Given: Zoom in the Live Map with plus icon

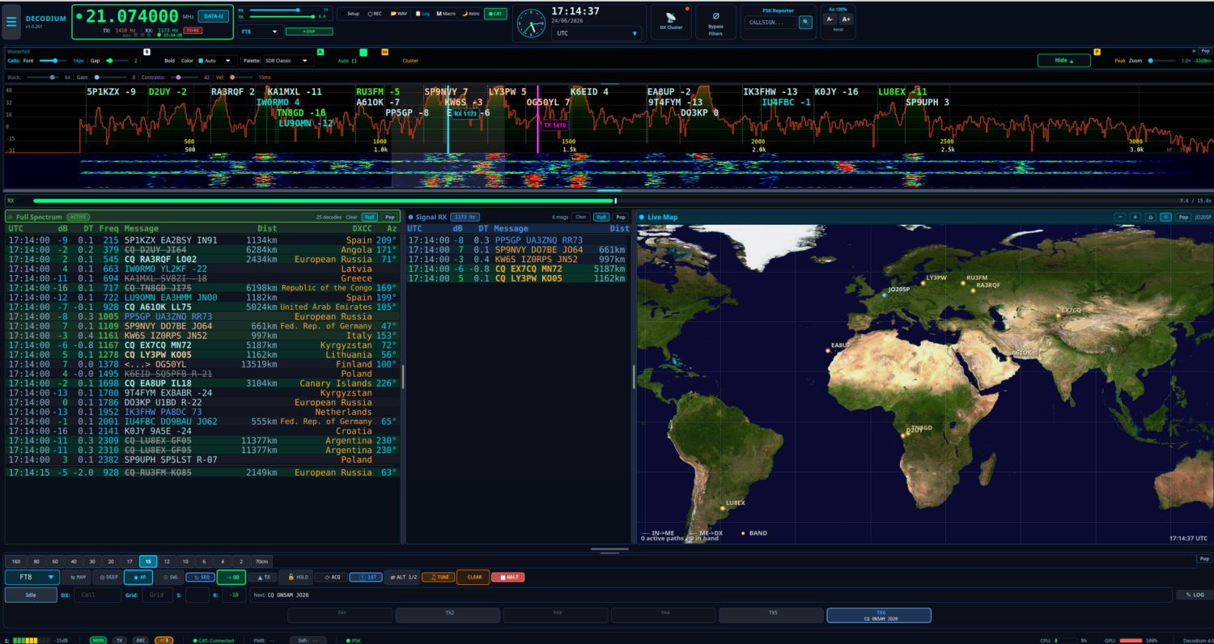Looking at the screenshot, I should [1135, 217].
